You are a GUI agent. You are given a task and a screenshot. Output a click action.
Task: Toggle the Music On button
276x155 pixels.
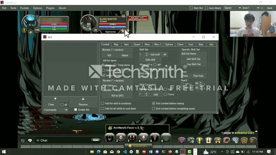point(138,18)
